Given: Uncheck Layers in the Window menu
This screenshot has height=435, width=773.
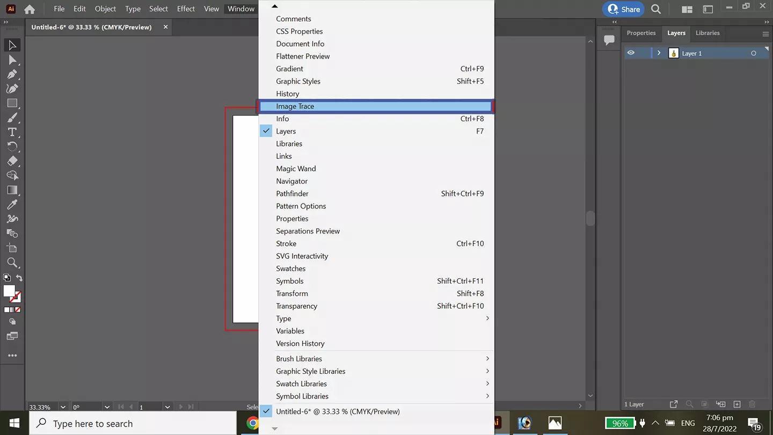Looking at the screenshot, I should [x=286, y=131].
